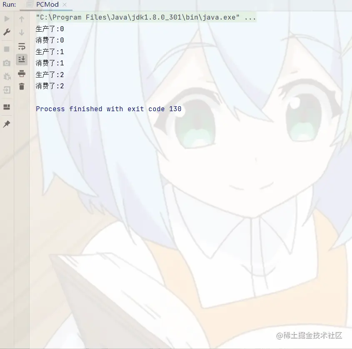Click the Up stack trace arrow

point(22,19)
